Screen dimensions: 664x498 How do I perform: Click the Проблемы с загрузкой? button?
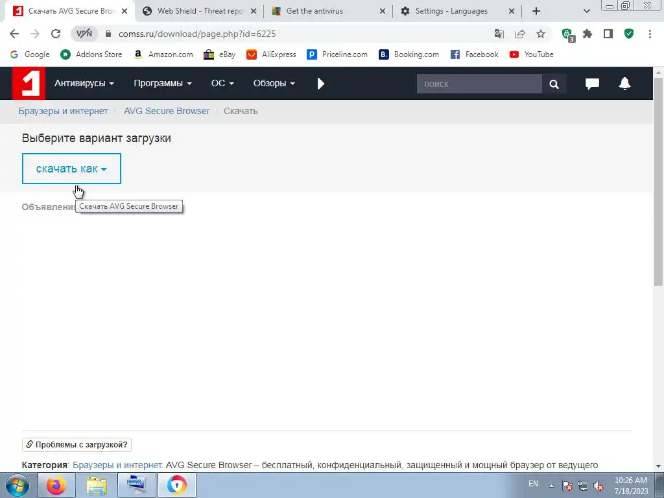(77, 445)
